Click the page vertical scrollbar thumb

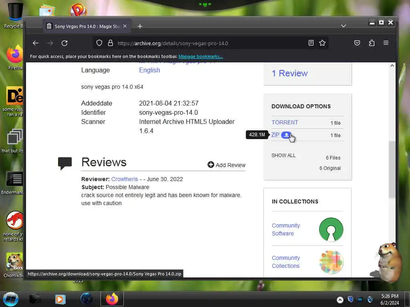tap(392, 169)
